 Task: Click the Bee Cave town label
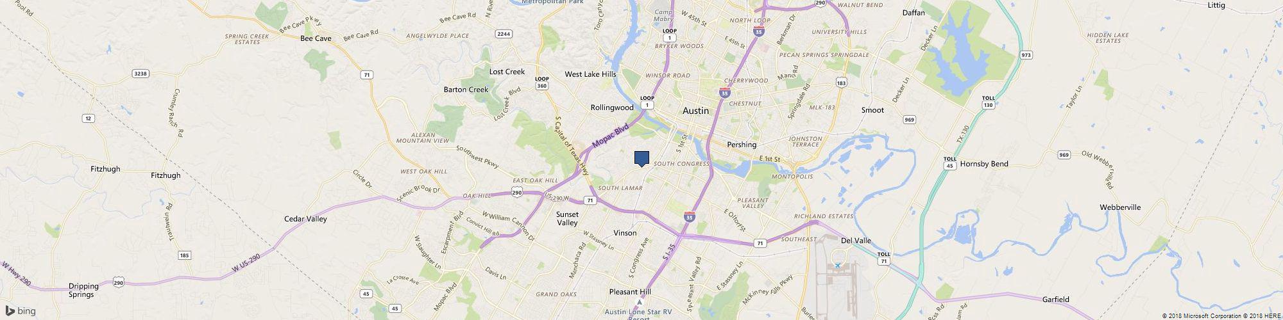[316, 38]
